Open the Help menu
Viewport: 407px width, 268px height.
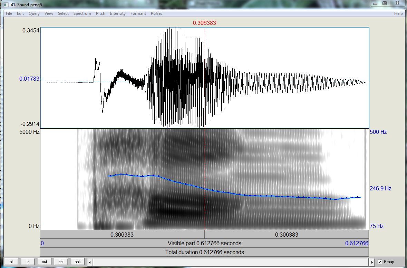398,13
